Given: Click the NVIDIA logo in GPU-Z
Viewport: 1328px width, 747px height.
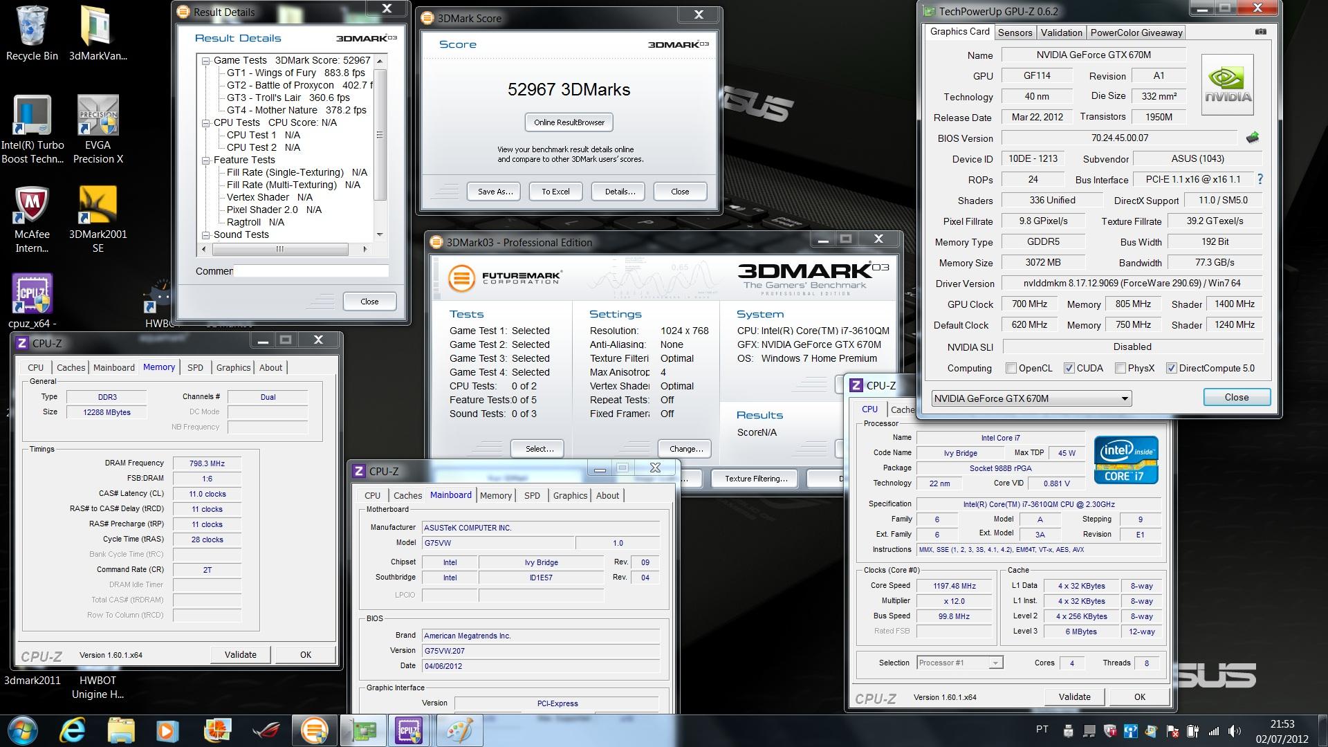Looking at the screenshot, I should (x=1228, y=84).
